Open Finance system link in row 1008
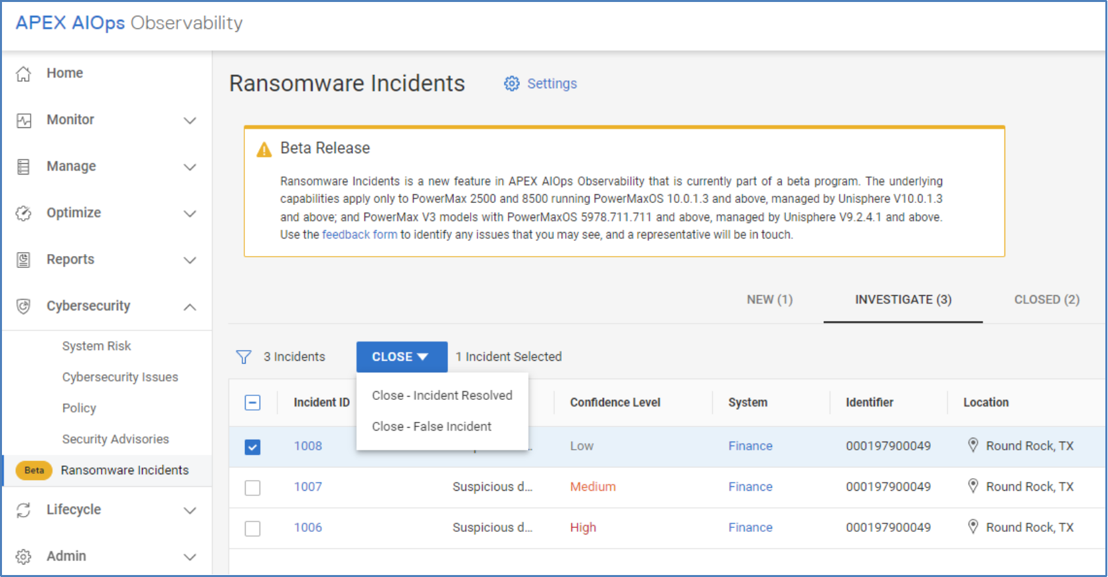 (750, 446)
